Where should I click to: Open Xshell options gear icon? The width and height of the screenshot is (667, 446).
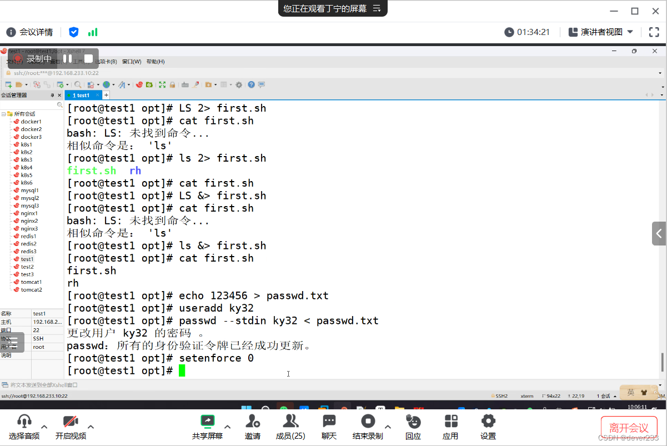tap(239, 85)
